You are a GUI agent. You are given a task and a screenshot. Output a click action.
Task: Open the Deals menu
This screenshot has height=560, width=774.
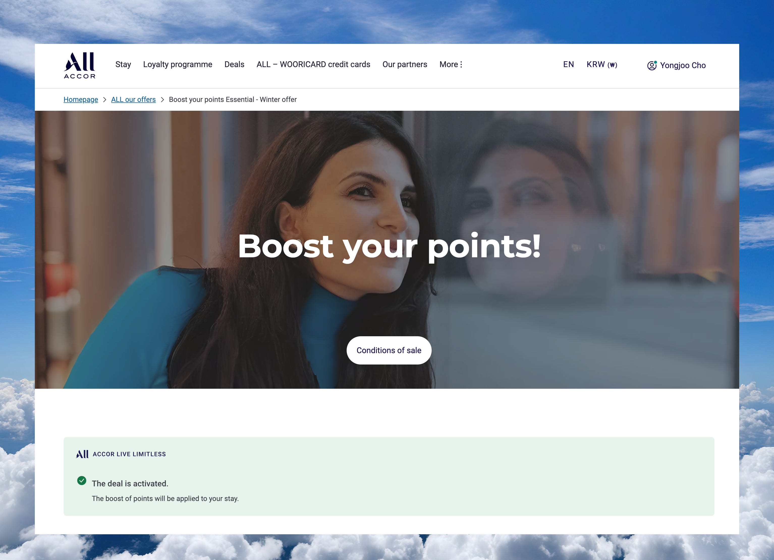coord(234,65)
